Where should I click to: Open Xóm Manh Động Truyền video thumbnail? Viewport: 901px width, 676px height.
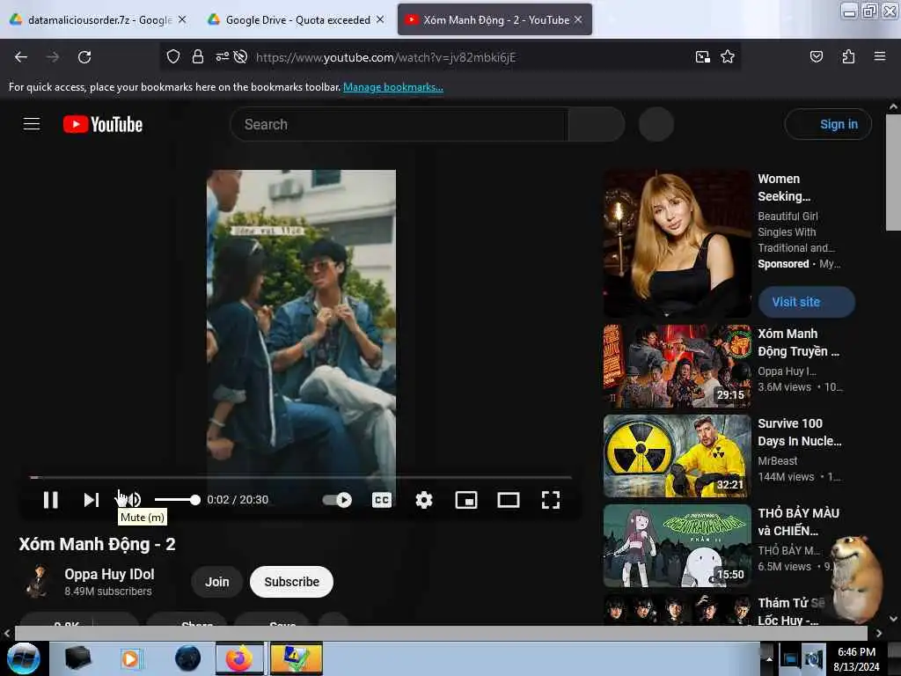pyautogui.click(x=677, y=366)
